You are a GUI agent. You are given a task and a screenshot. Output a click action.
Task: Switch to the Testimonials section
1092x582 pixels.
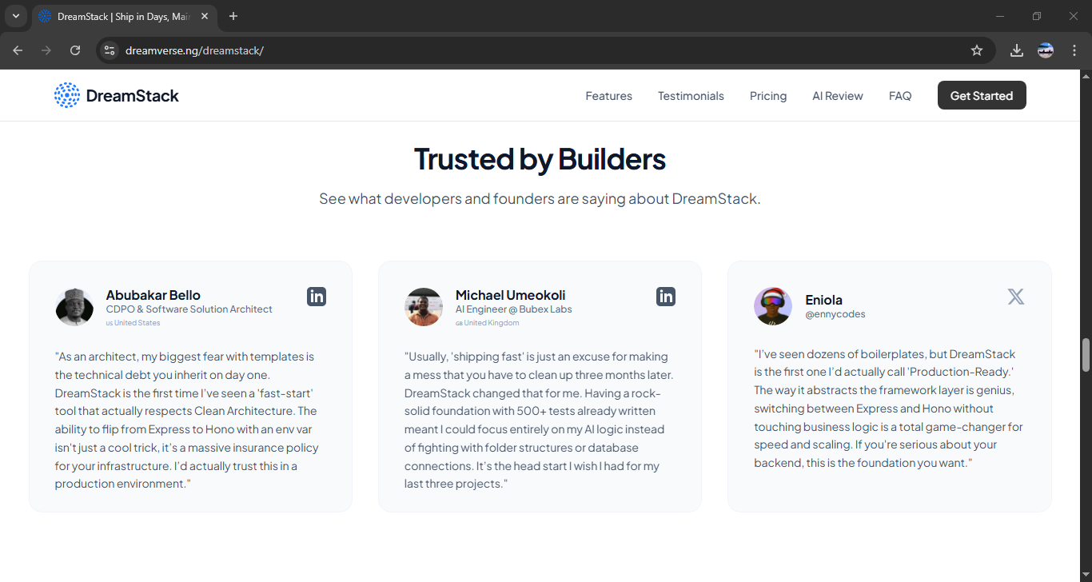coord(691,95)
